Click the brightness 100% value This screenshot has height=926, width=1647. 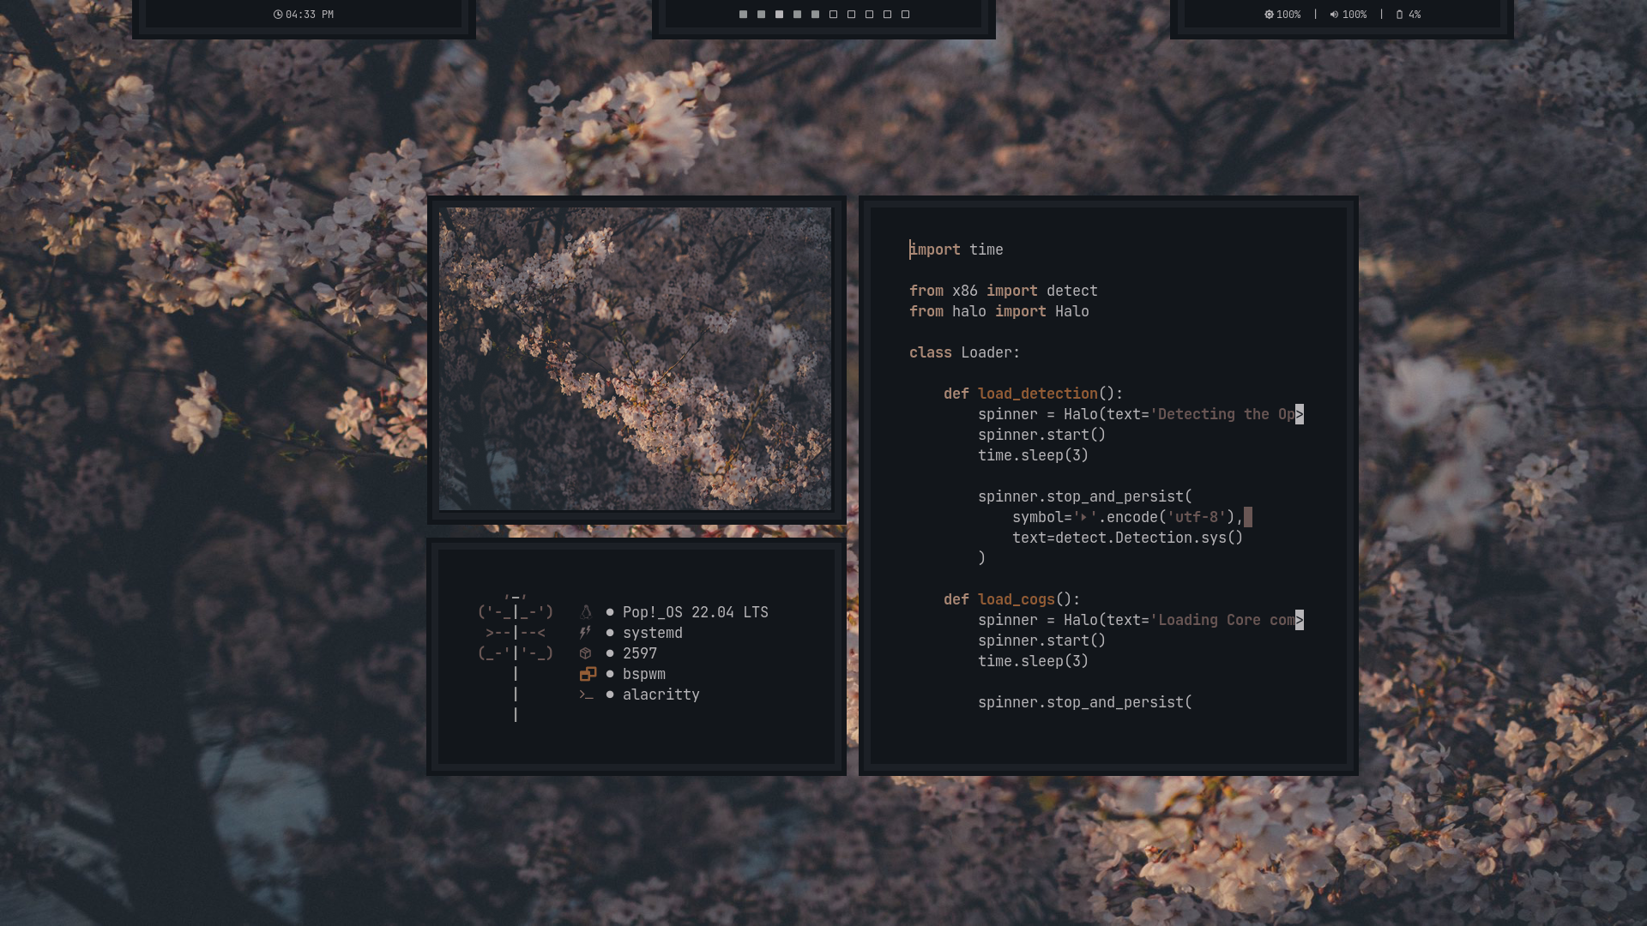tap(1288, 15)
